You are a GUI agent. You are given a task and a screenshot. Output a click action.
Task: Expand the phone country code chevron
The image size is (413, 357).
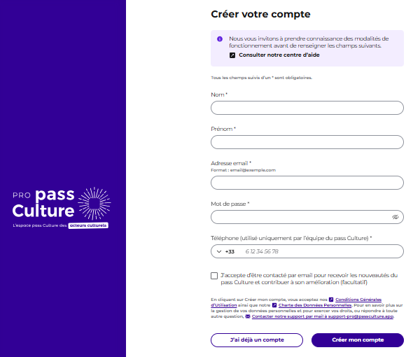pyautogui.click(x=219, y=251)
